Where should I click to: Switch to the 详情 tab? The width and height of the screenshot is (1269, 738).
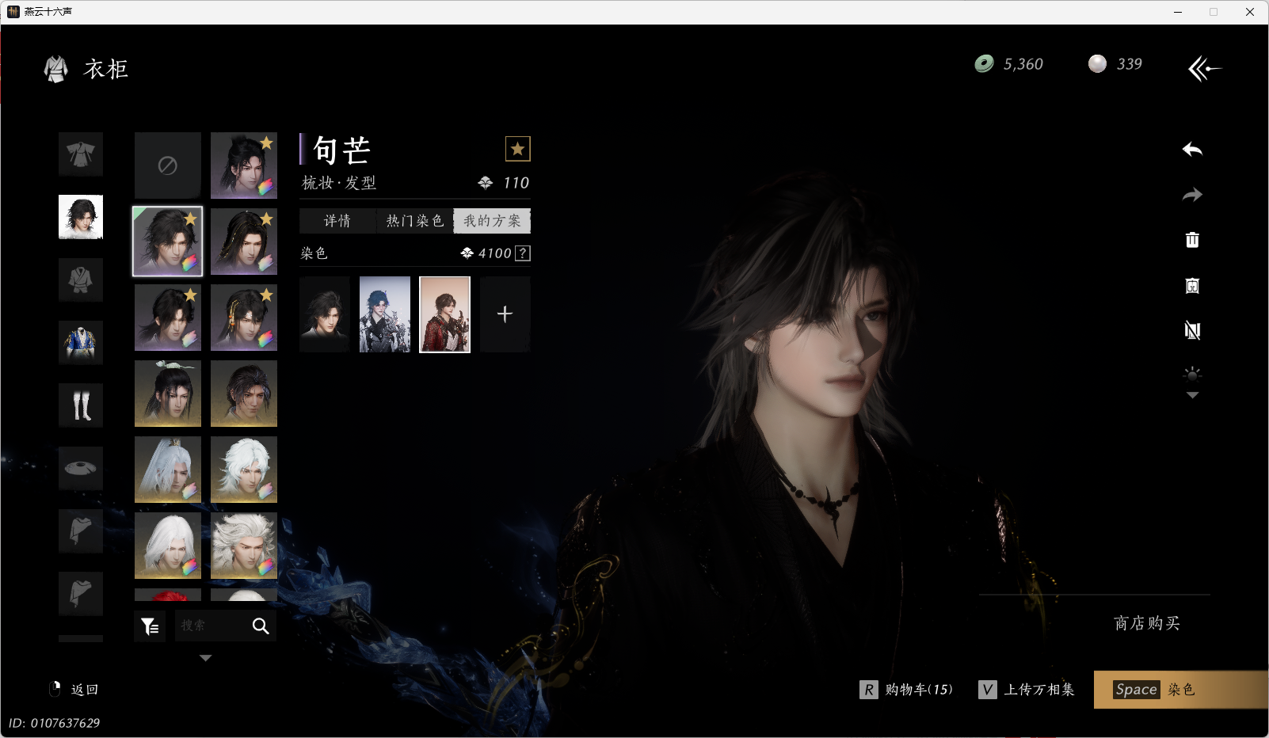[x=337, y=221]
